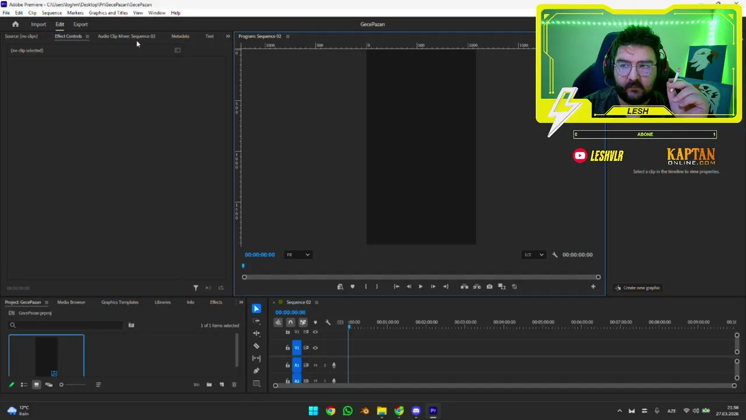746x420 pixels.
Task: Click timeline horizontal zoom scrollbar
Action: 505,386
